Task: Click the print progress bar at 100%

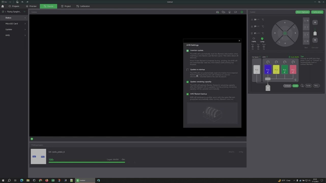Action: 87,162
